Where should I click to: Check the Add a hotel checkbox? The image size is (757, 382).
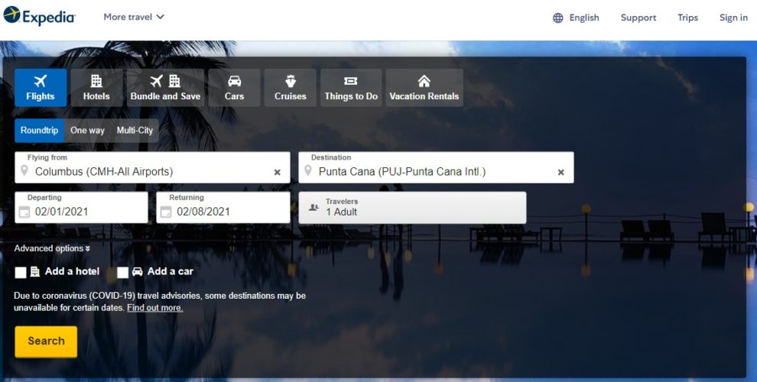(x=21, y=273)
